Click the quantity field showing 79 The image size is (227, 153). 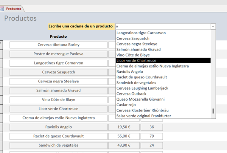click(x=151, y=136)
